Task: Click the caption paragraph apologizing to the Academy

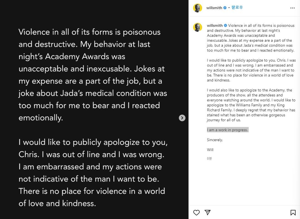Action: [x=251, y=105]
